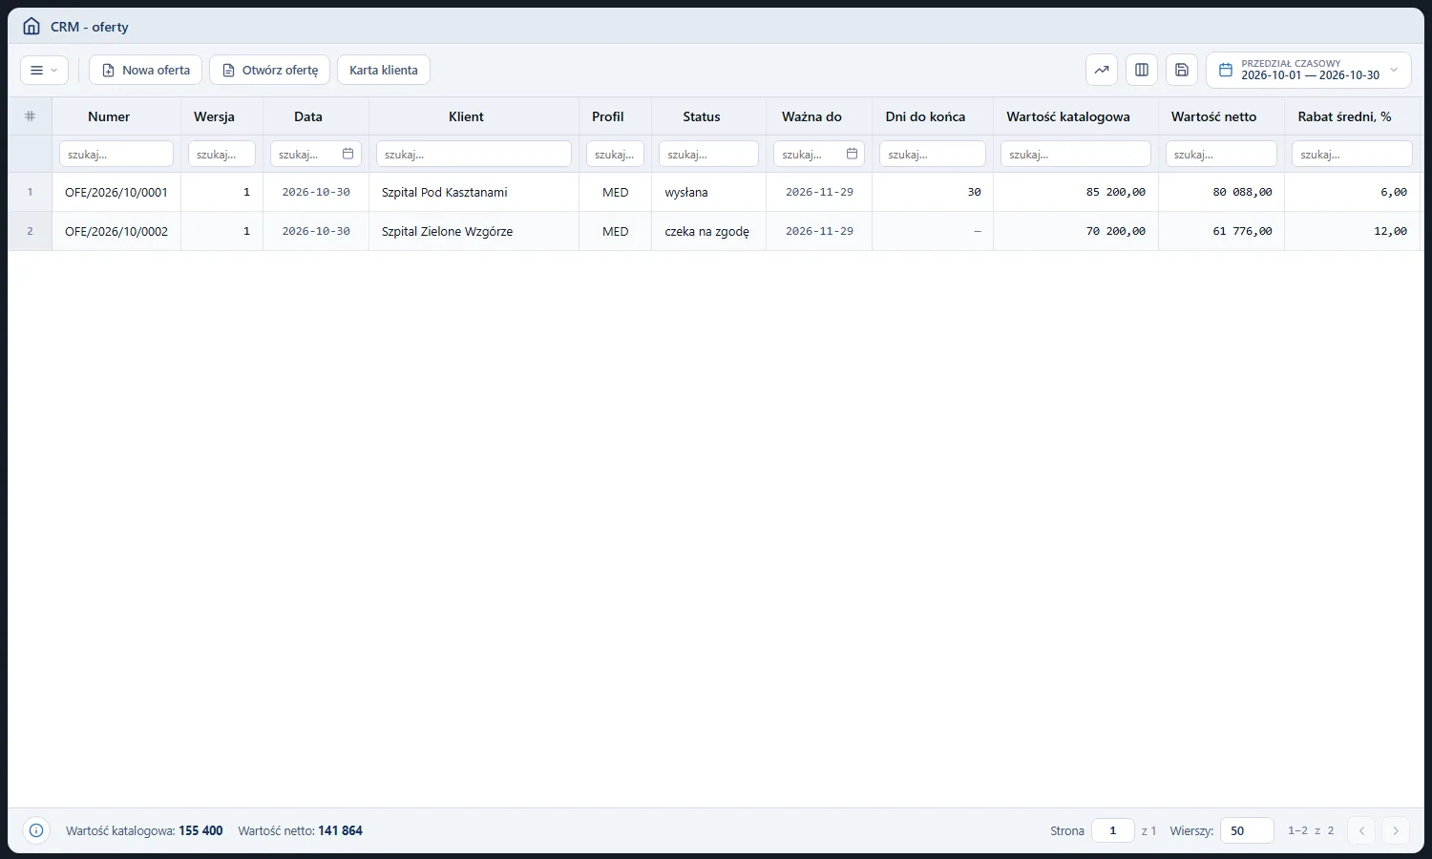The height and width of the screenshot is (859, 1432).
Task: Focus the Dni do końca filter field
Action: point(933,154)
